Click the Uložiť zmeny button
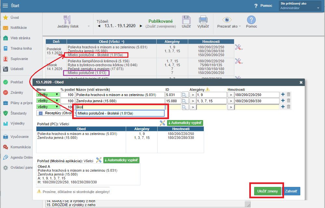This screenshot has height=208, width=325. point(267,191)
